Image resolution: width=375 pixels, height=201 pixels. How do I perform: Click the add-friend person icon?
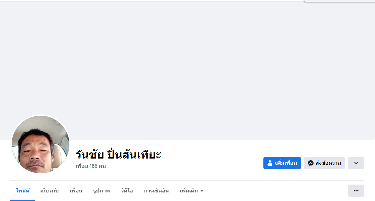tap(270, 163)
